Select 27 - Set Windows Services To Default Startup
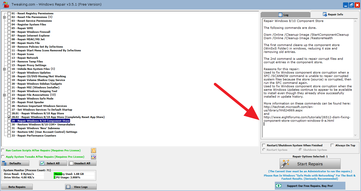The width and height of the screenshot is (361, 191). 42,110
